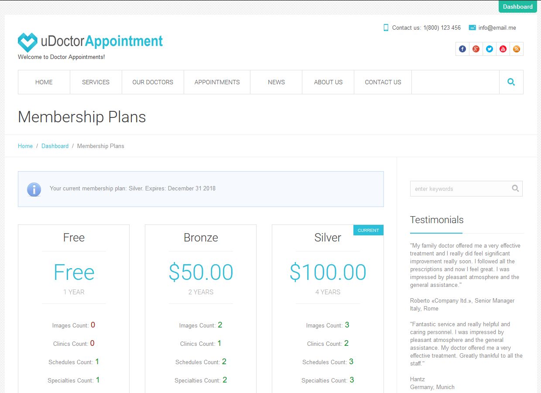541x393 pixels.
Task: Follow the Dashboard breadcrumb link
Action: 55,146
